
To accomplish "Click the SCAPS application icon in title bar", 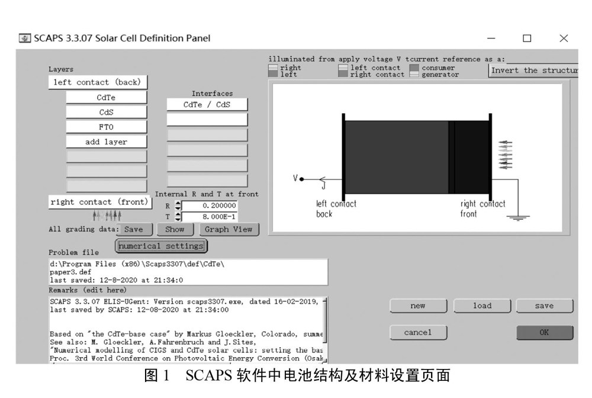I will tap(25, 38).
